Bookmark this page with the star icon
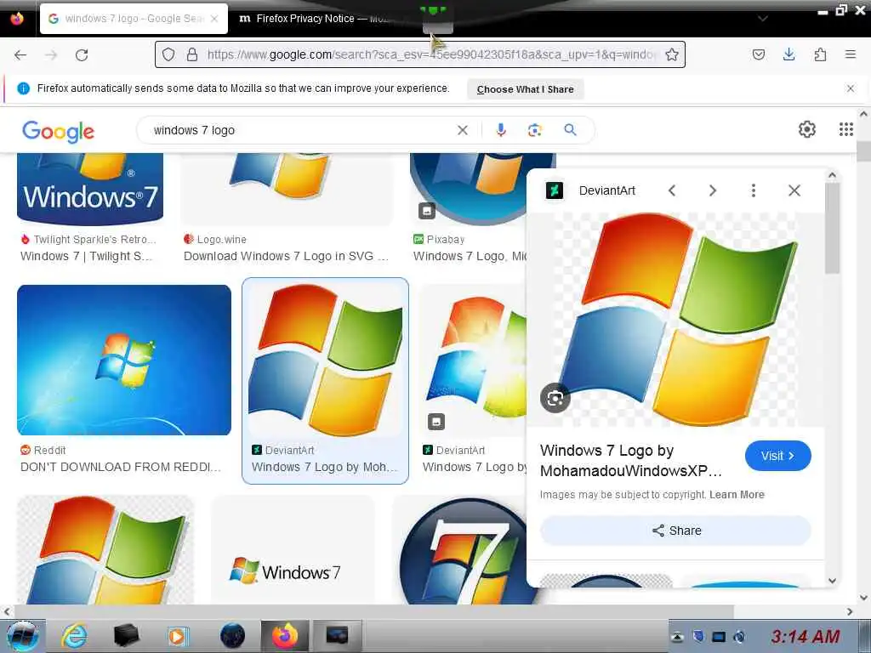 (672, 54)
